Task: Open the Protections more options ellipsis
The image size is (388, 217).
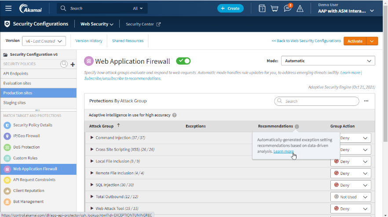Action: click(x=366, y=101)
